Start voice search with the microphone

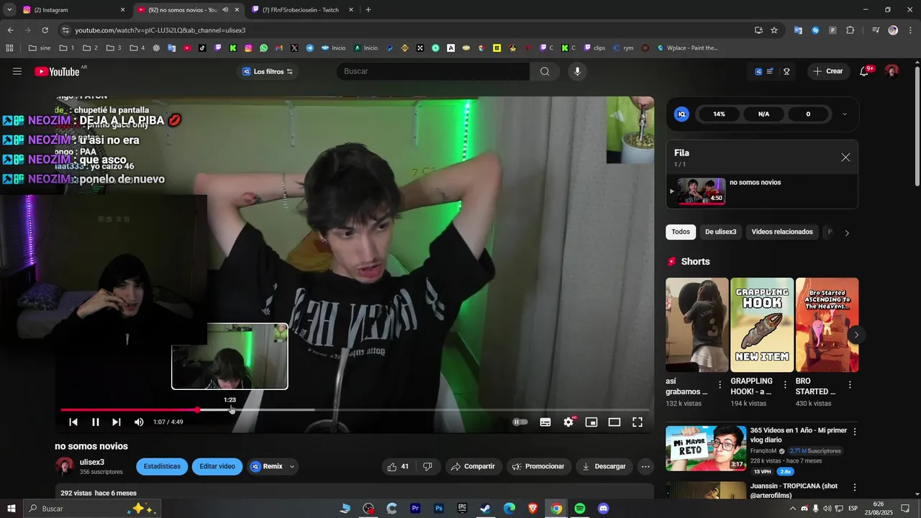pos(577,71)
